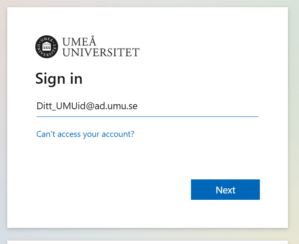Click the "Next" label text on the button

click(225, 190)
